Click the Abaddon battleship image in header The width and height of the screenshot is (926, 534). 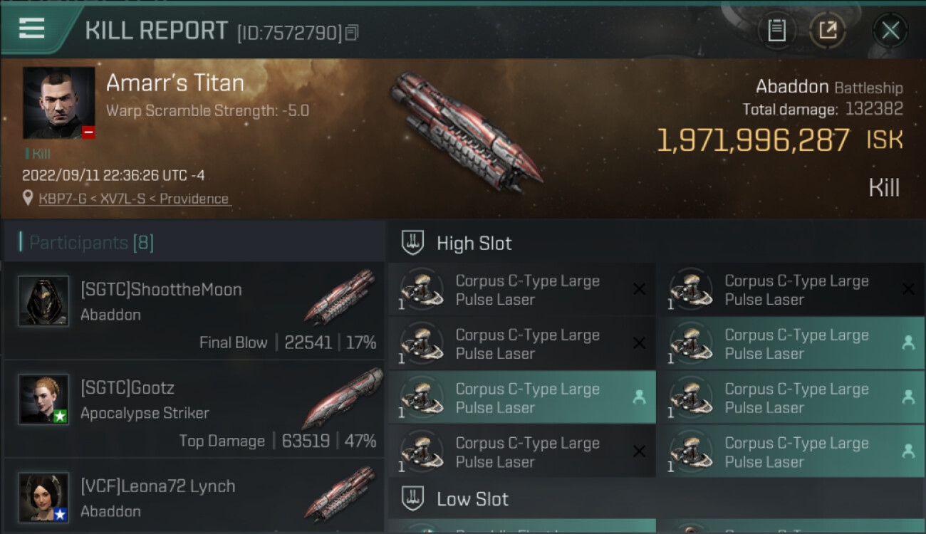(x=467, y=133)
